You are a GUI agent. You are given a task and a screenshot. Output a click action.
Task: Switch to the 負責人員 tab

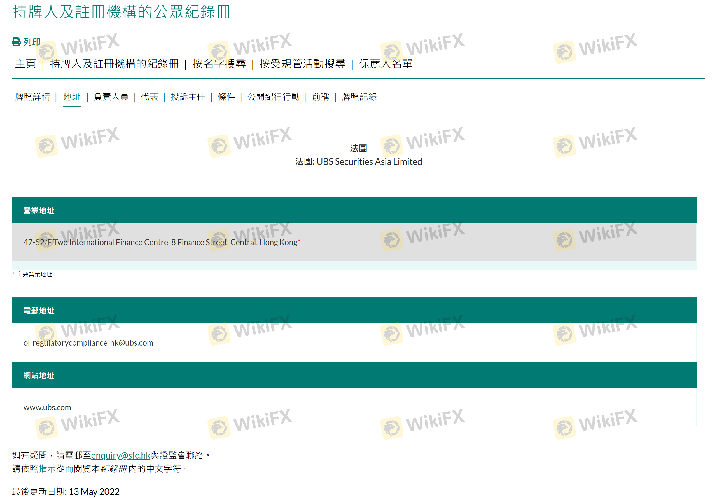[111, 97]
